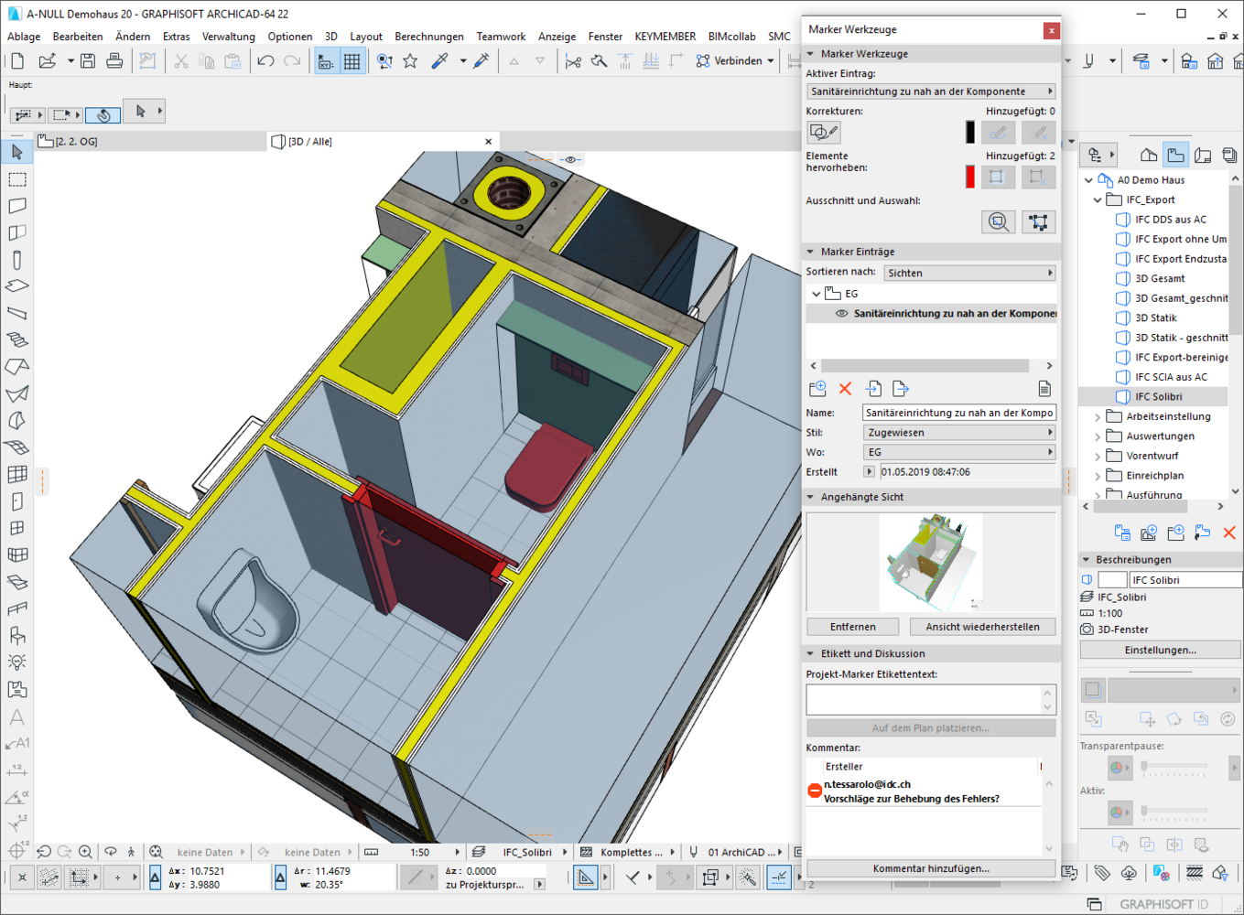Click the attached view thumbnail
1244x915 pixels.
pyautogui.click(x=931, y=562)
